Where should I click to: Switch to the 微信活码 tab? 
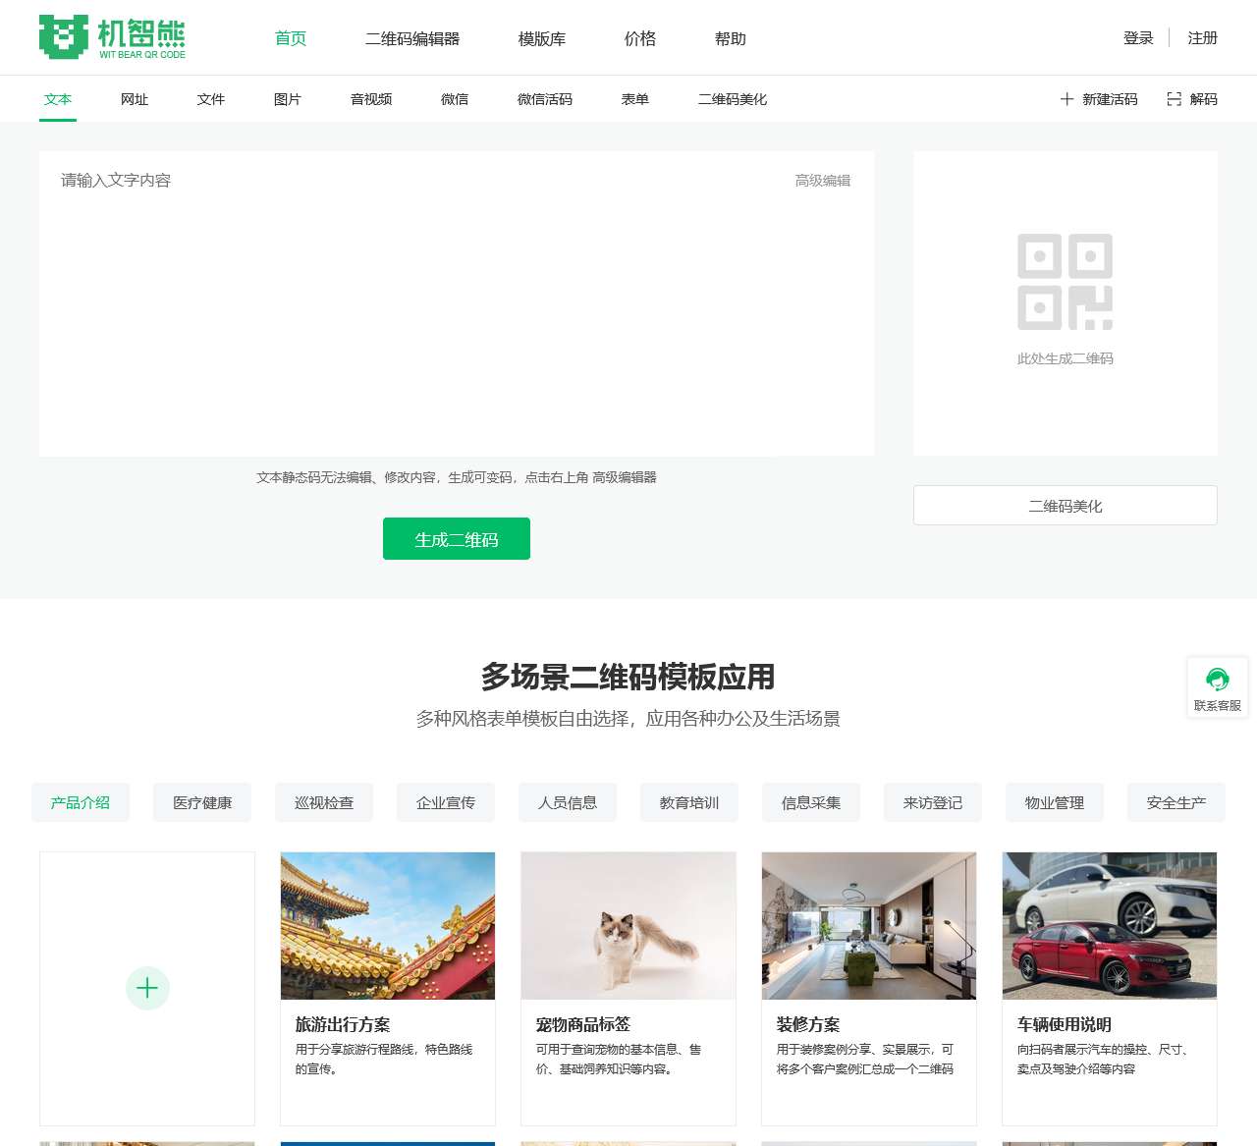point(543,99)
